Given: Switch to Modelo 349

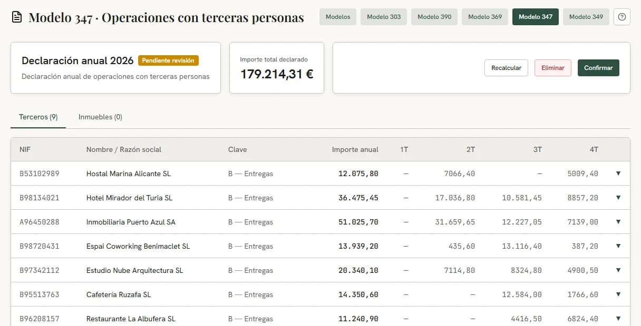Looking at the screenshot, I should pos(586,17).
